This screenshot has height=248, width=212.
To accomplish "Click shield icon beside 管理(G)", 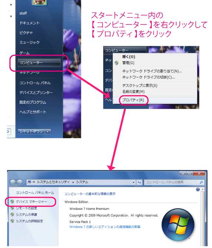I will pos(117,63).
